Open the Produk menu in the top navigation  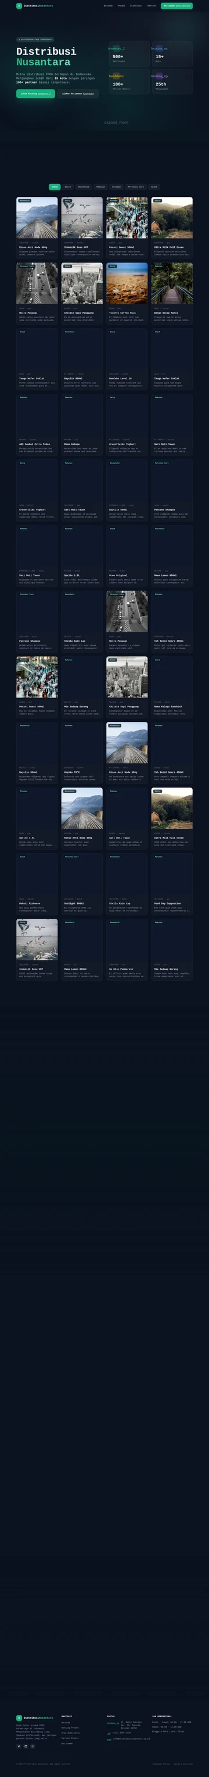[121, 6]
